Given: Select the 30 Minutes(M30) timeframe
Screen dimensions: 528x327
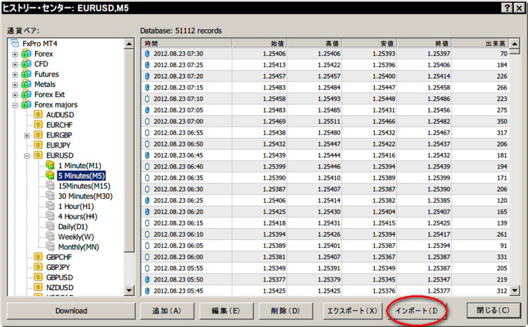Looking at the screenshot, I should (85, 196).
